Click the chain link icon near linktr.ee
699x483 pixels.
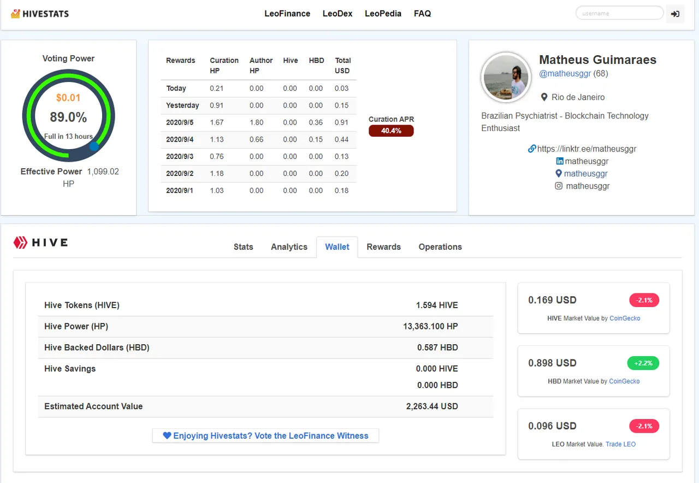[532, 149]
